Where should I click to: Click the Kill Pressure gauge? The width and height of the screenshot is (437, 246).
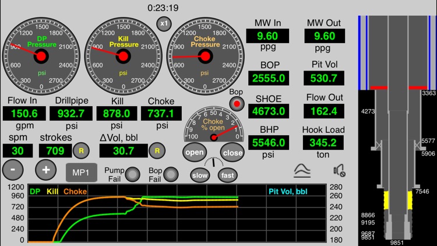tap(123, 56)
